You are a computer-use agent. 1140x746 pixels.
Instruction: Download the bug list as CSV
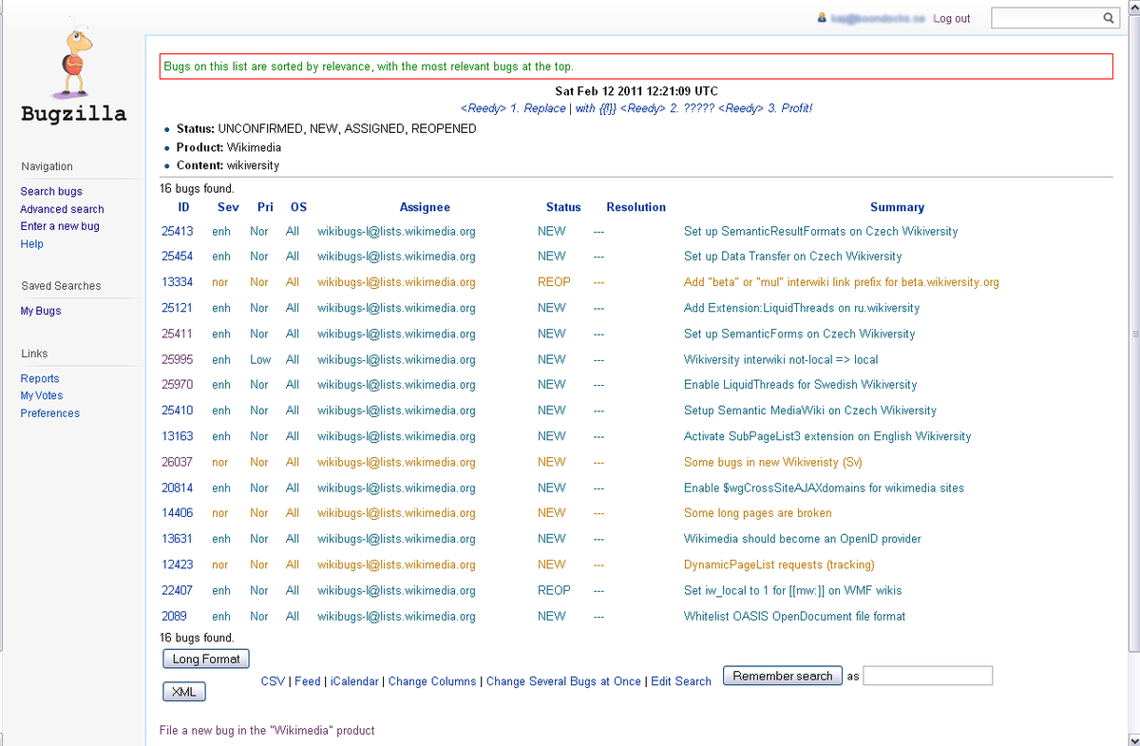273,681
